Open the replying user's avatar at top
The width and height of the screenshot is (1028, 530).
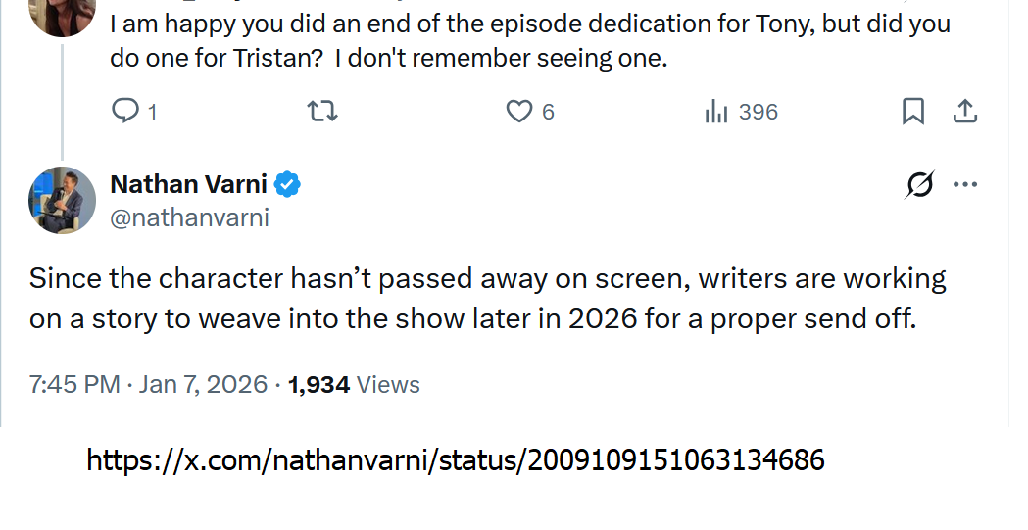pos(63,14)
